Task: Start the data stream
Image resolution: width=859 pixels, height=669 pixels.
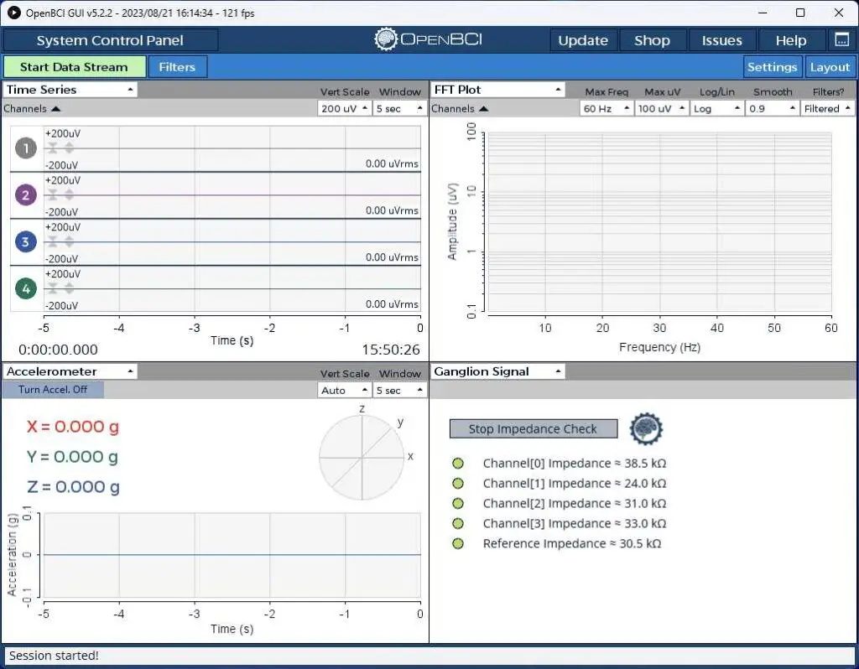Action: click(74, 67)
